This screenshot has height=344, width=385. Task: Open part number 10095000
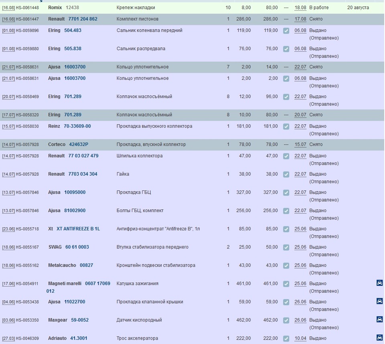(75, 192)
